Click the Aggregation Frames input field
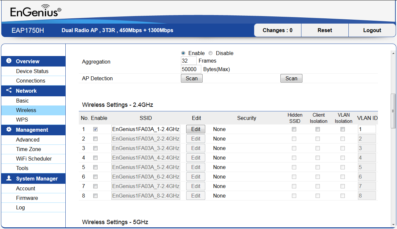This screenshot has height=229, width=397. (189, 61)
